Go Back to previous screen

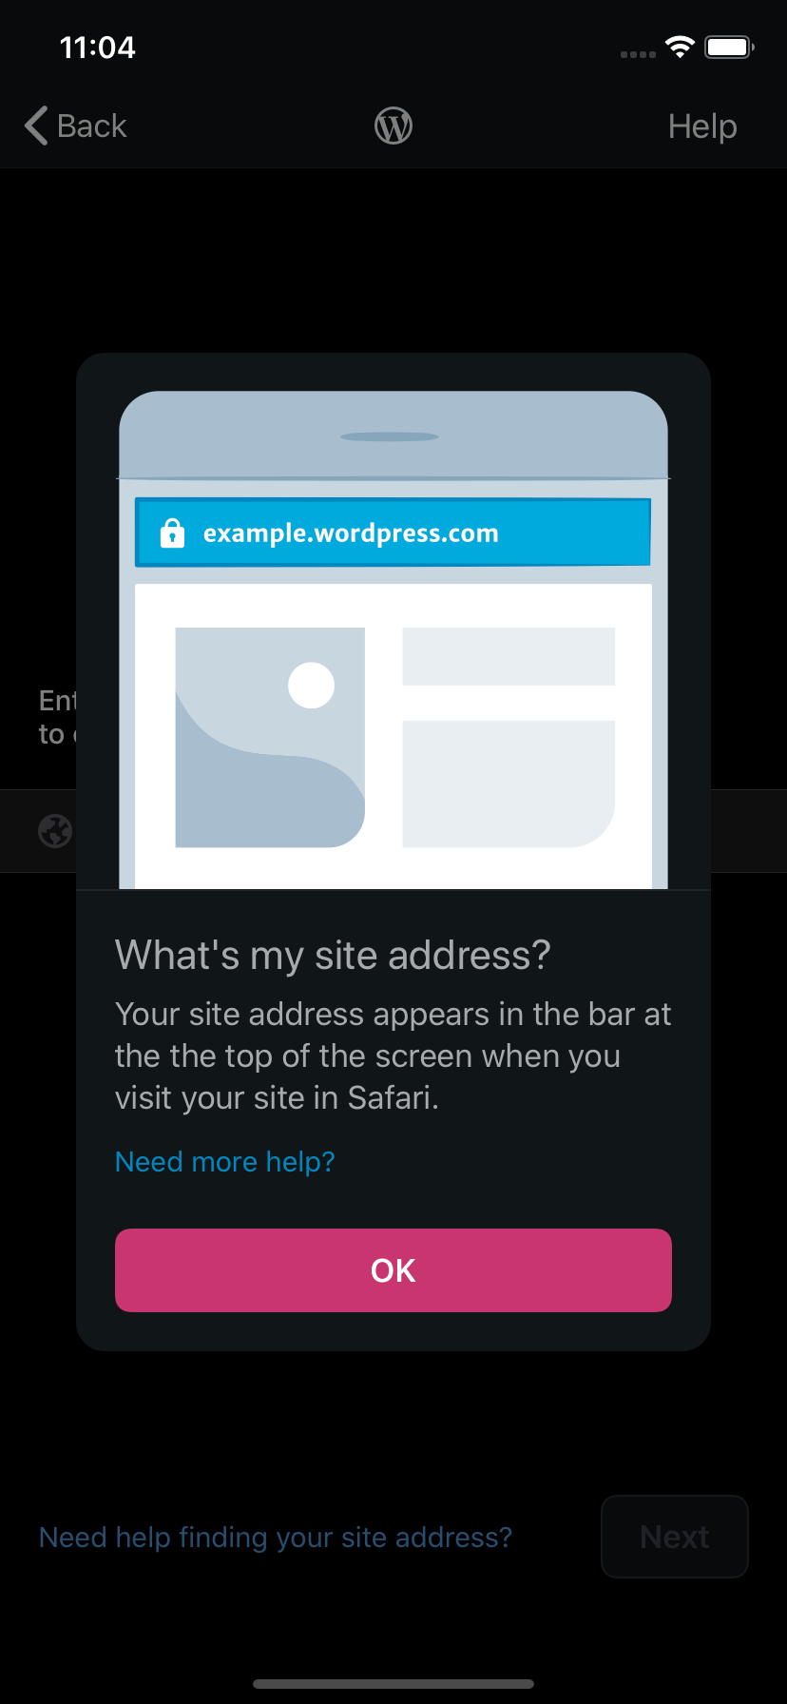coord(76,126)
